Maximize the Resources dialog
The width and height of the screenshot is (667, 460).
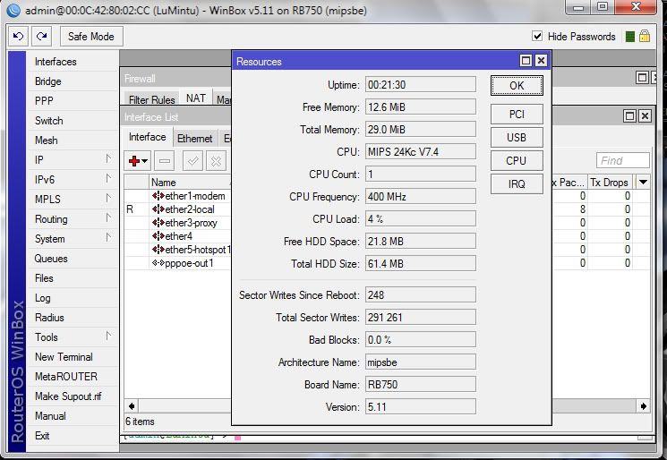pyautogui.click(x=526, y=61)
